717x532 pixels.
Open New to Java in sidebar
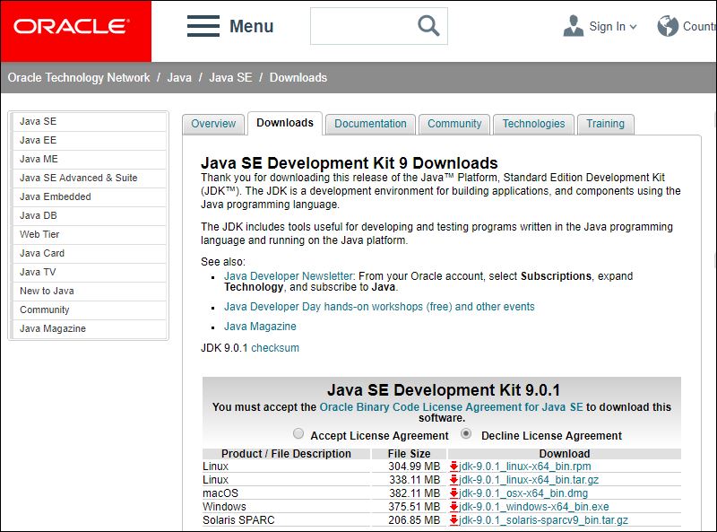click(89, 292)
